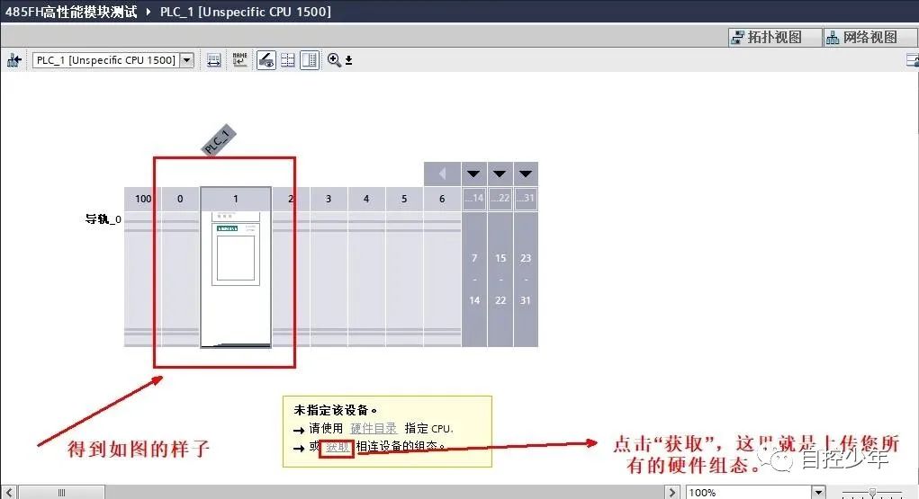Click the show module names (NAME) icon
Image resolution: width=919 pixels, height=499 pixels.
click(x=239, y=59)
